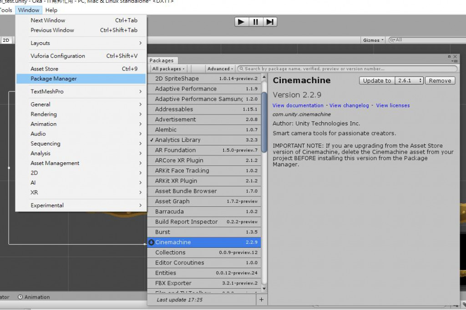Select the Advertisement package
Viewport: 466px width, 310px height.
click(x=204, y=120)
